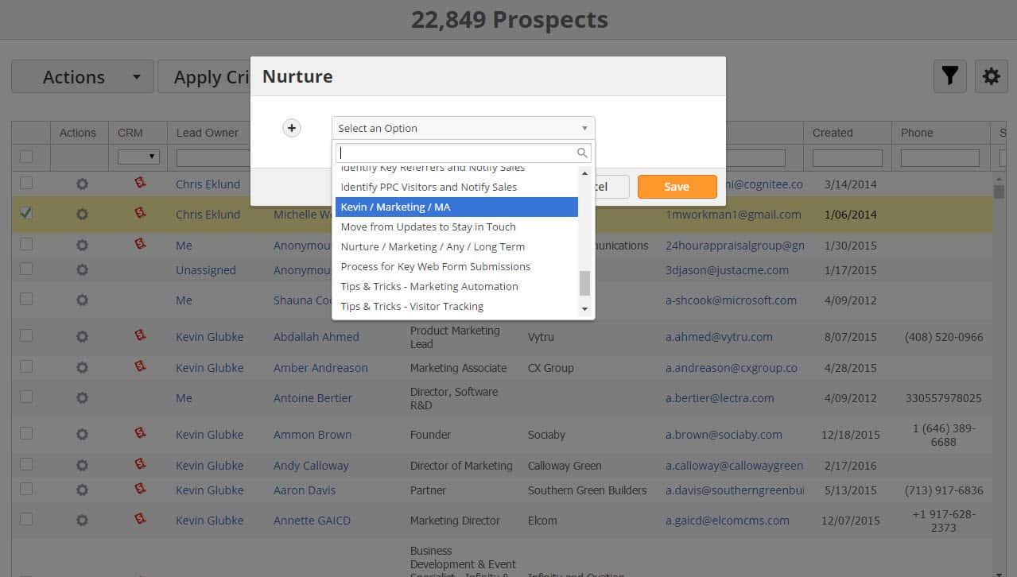Open gear actions for Andy Calloway row

(x=82, y=466)
